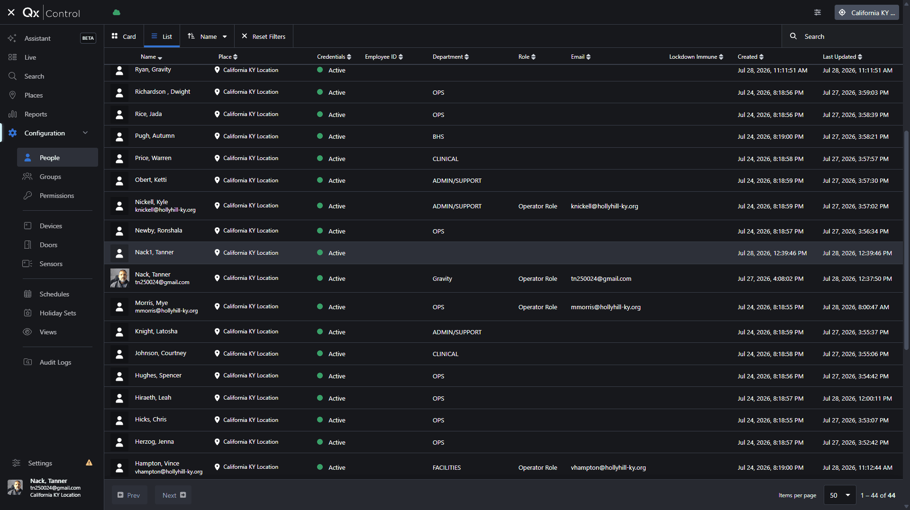The width and height of the screenshot is (910, 510).
Task: Click the green cloud status icon
Action: (x=117, y=12)
